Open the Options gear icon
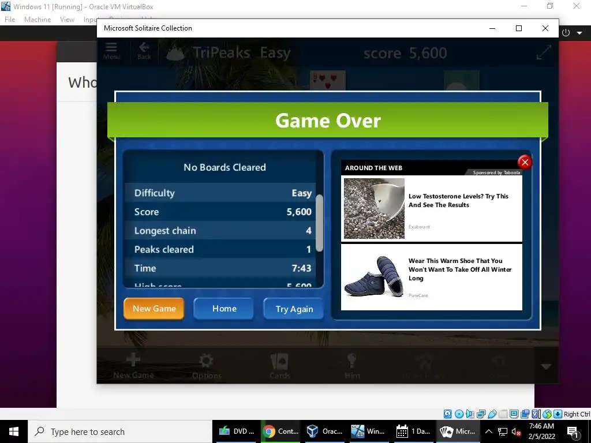 point(207,366)
